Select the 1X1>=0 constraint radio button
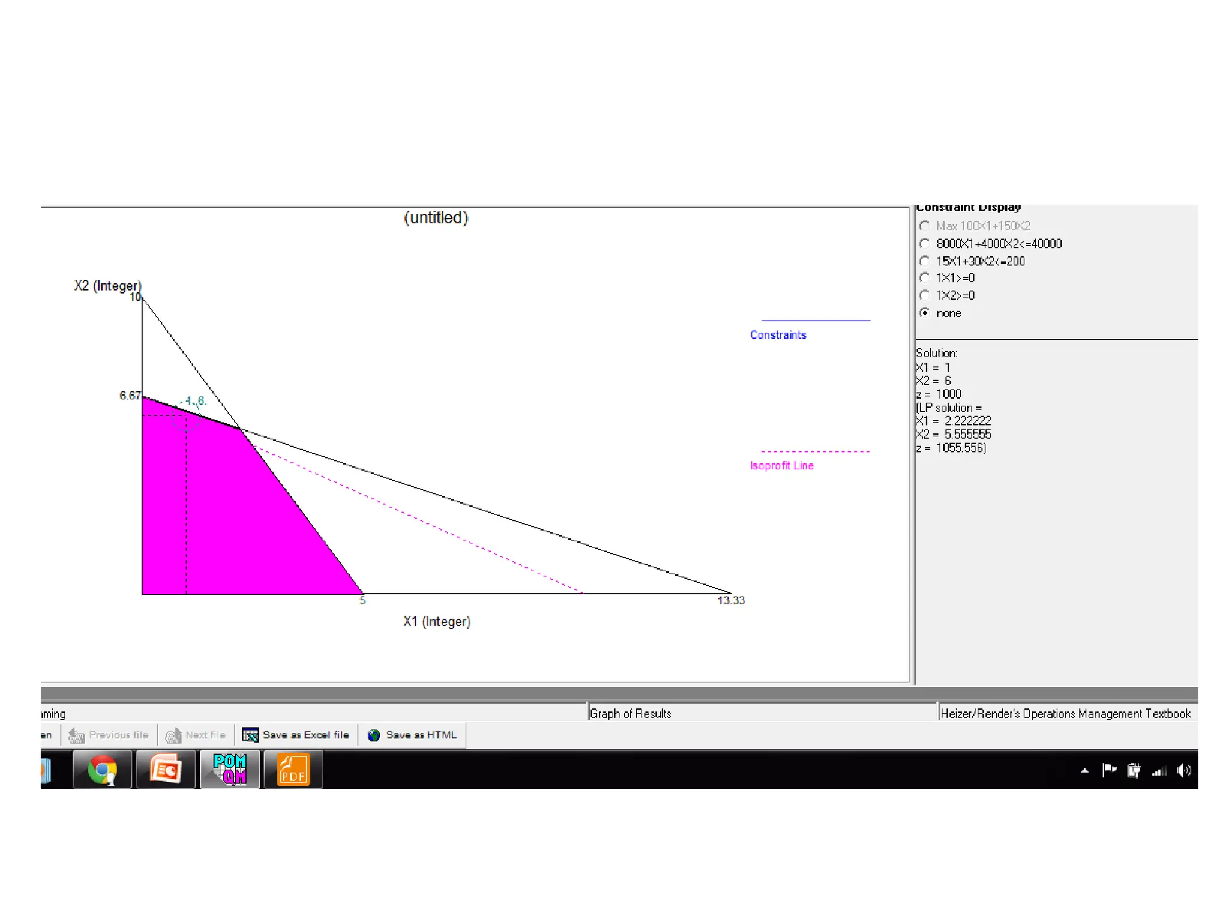This screenshot has width=1229, height=922. coord(925,278)
